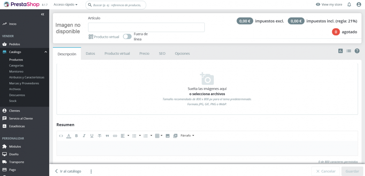Click inside the Resumen text area
The width and height of the screenshot is (365, 176).
click(207, 148)
